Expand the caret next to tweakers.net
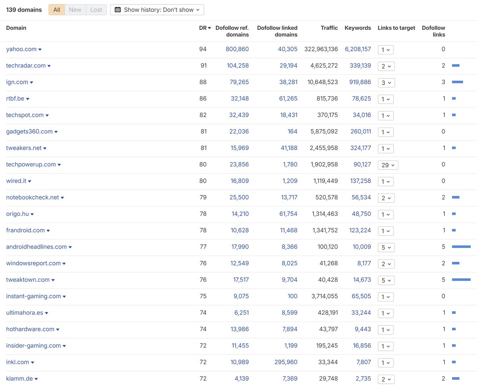 (45, 149)
